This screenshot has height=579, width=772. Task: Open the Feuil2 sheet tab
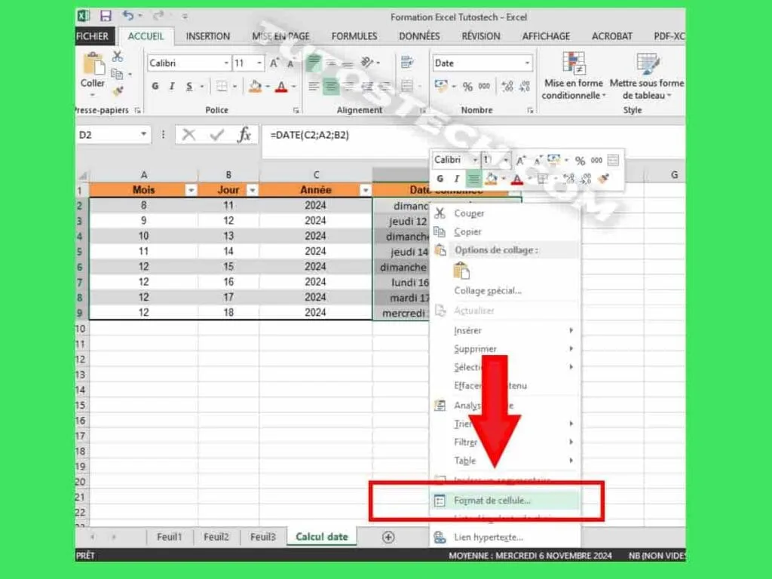[216, 537]
